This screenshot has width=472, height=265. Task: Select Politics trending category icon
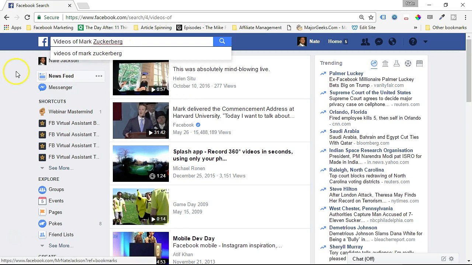pos(385,63)
